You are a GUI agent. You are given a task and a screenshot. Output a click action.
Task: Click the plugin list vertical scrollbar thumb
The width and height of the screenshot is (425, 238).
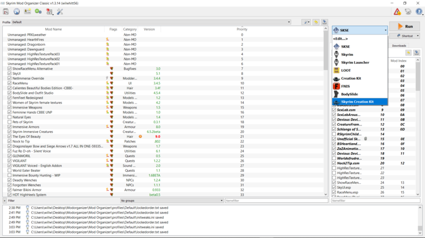tap(418, 76)
